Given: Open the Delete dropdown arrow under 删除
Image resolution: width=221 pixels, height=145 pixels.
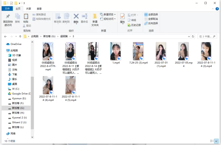Looking at the screenshot, I should pos(76,24).
